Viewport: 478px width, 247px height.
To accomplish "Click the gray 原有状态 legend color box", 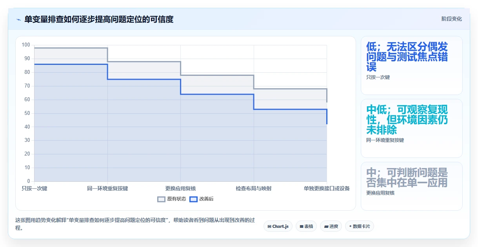I will coord(161,199).
